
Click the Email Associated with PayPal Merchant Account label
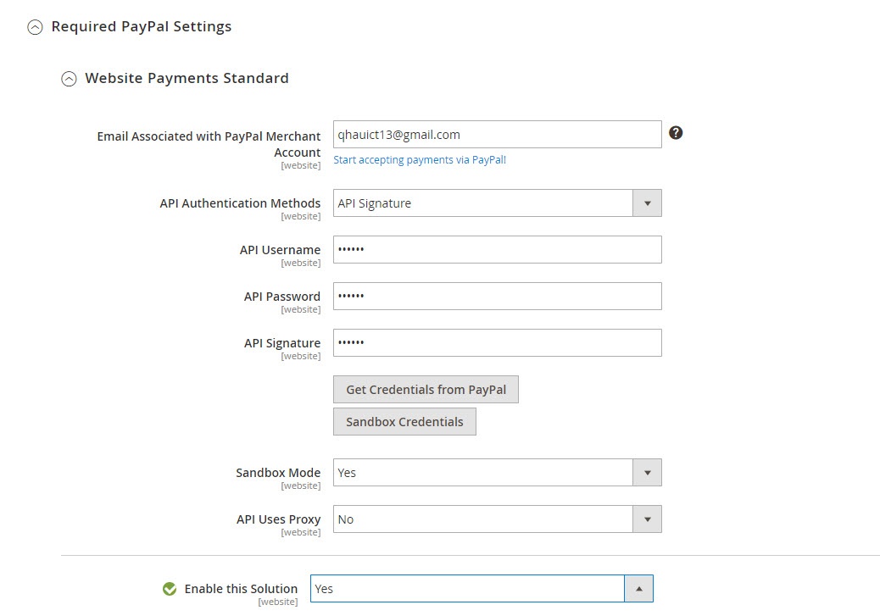coord(209,144)
